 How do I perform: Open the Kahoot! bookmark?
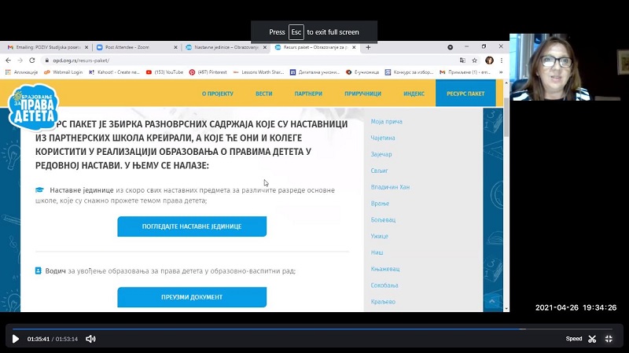tap(114, 72)
